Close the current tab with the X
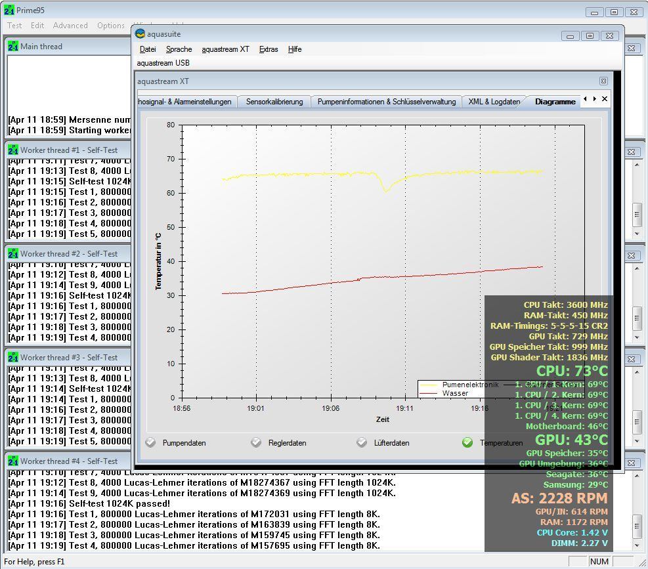 (x=605, y=98)
